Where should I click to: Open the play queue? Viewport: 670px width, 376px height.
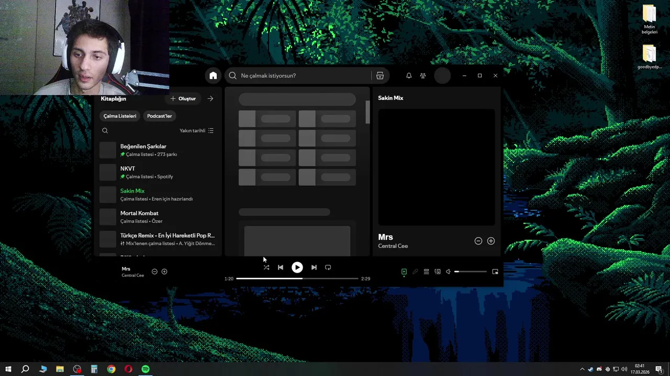point(427,272)
